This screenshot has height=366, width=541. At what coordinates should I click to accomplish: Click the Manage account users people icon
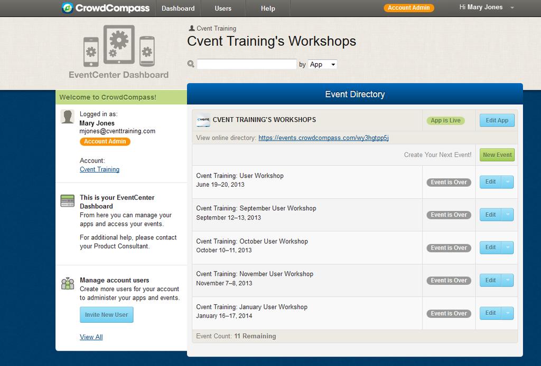coord(68,283)
